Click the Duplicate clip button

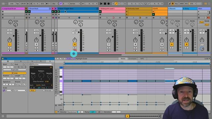(15, 70)
